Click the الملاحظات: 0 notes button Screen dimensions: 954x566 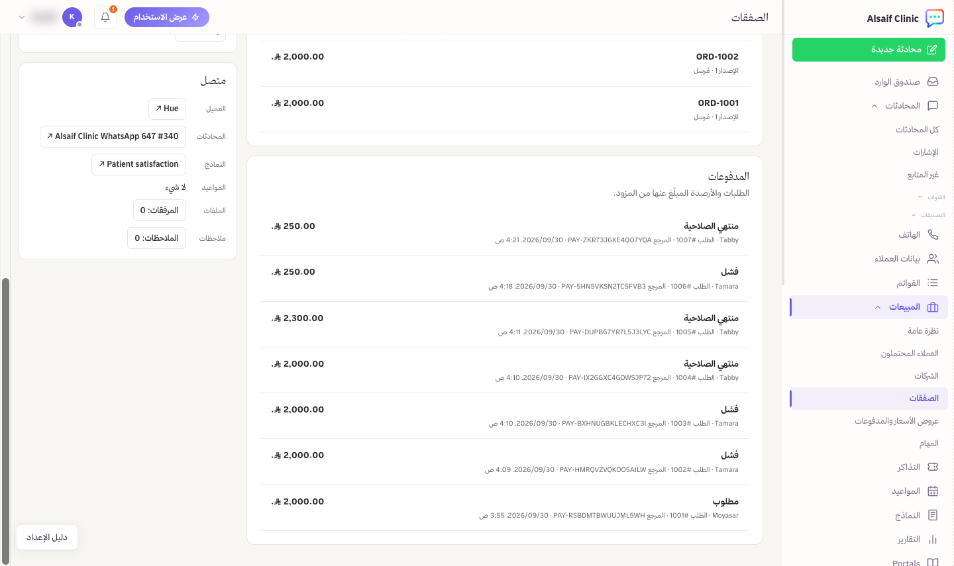pyautogui.click(x=156, y=238)
